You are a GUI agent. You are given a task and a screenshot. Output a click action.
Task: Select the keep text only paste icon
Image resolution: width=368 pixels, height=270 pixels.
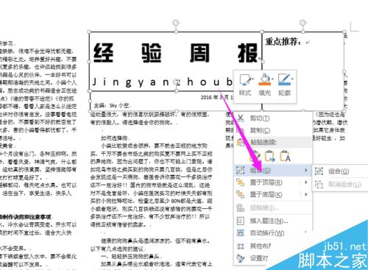(285, 156)
